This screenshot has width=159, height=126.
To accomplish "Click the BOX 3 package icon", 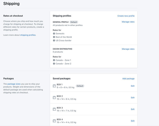I will (54, 109).
